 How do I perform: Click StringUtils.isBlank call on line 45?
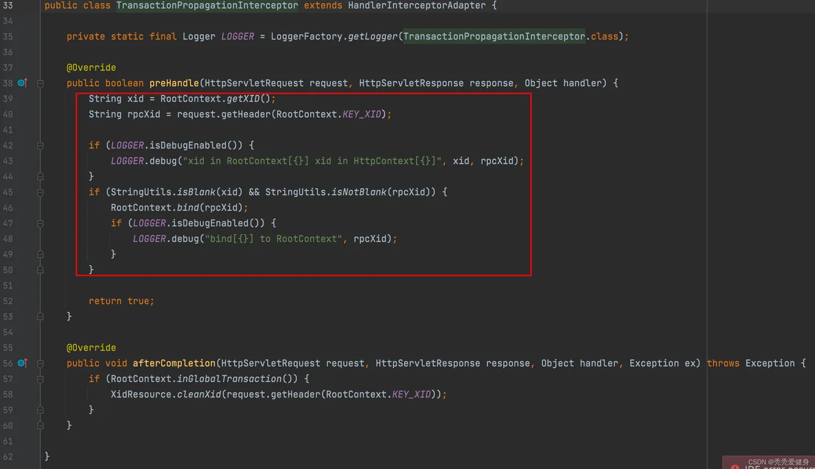click(163, 192)
